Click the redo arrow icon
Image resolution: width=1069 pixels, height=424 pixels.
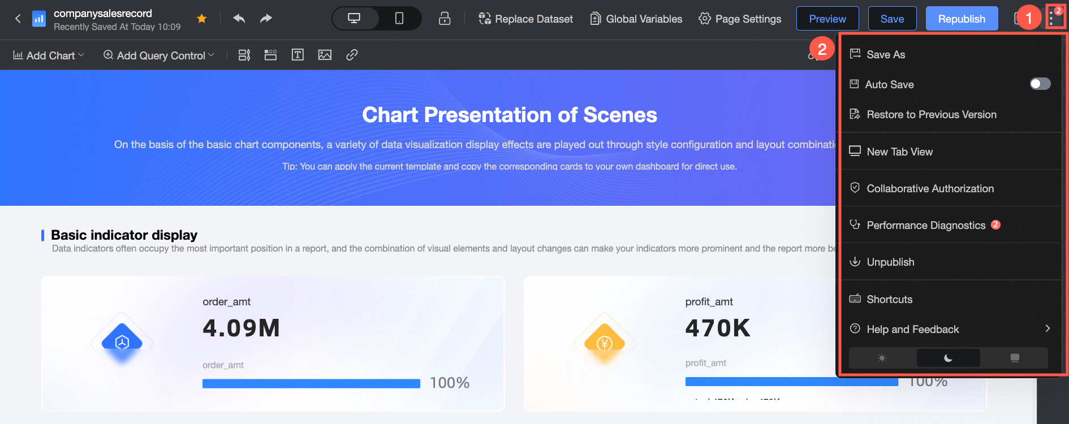pos(266,19)
